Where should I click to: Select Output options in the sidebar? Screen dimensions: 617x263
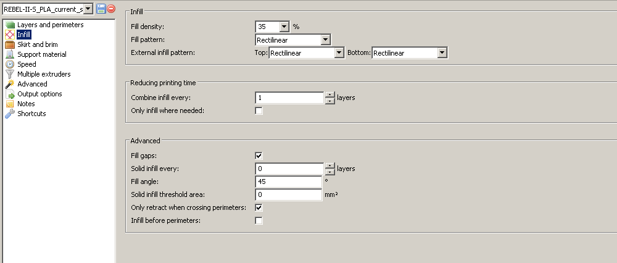39,94
